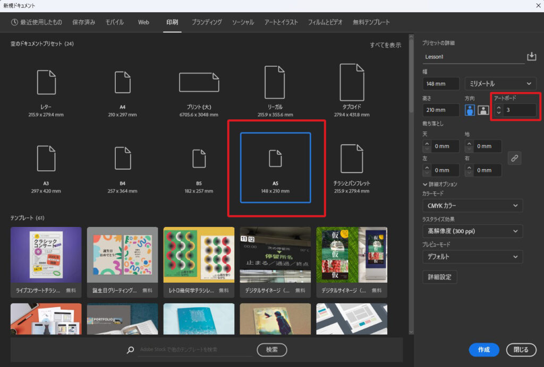Click the link bleed values chain icon
The width and height of the screenshot is (544, 367).
514,158
